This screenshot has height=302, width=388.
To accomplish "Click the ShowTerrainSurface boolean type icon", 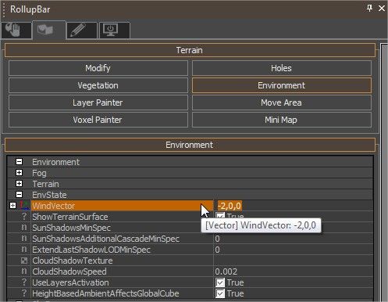I will [24, 217].
